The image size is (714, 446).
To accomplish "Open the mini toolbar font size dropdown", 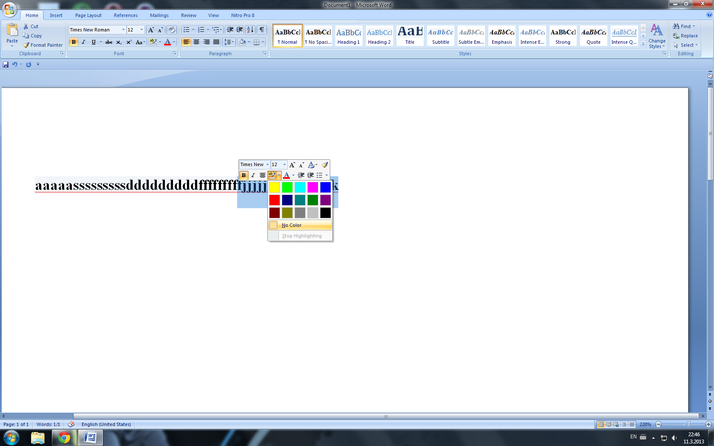I will (284, 165).
